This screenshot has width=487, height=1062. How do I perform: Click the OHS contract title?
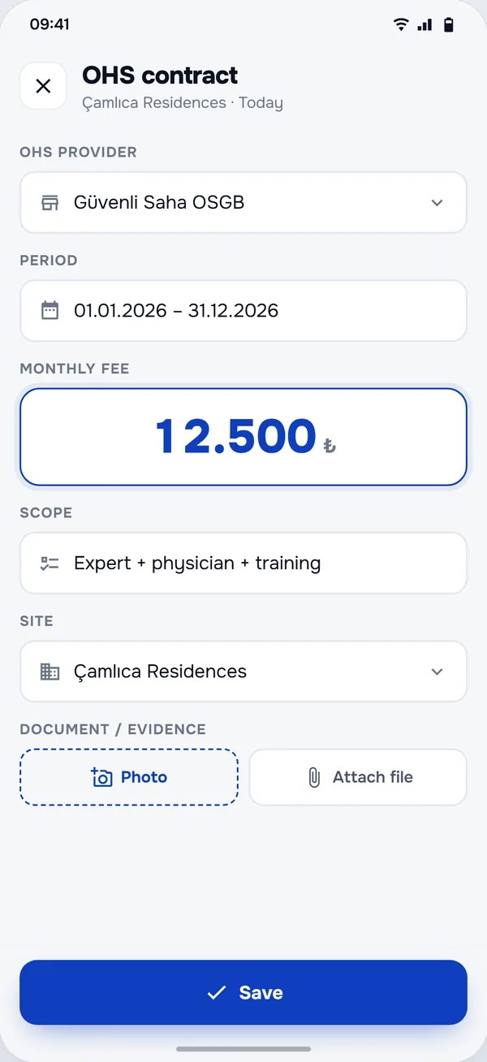click(160, 76)
